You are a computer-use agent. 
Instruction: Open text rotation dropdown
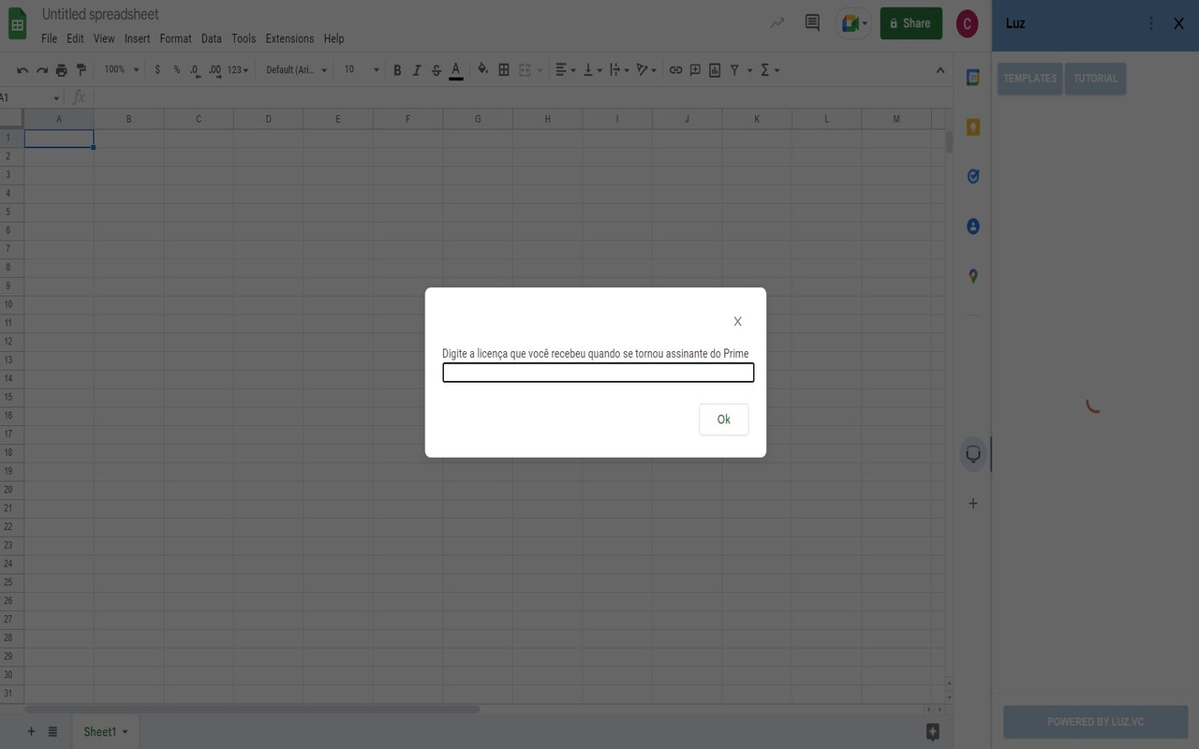(647, 70)
